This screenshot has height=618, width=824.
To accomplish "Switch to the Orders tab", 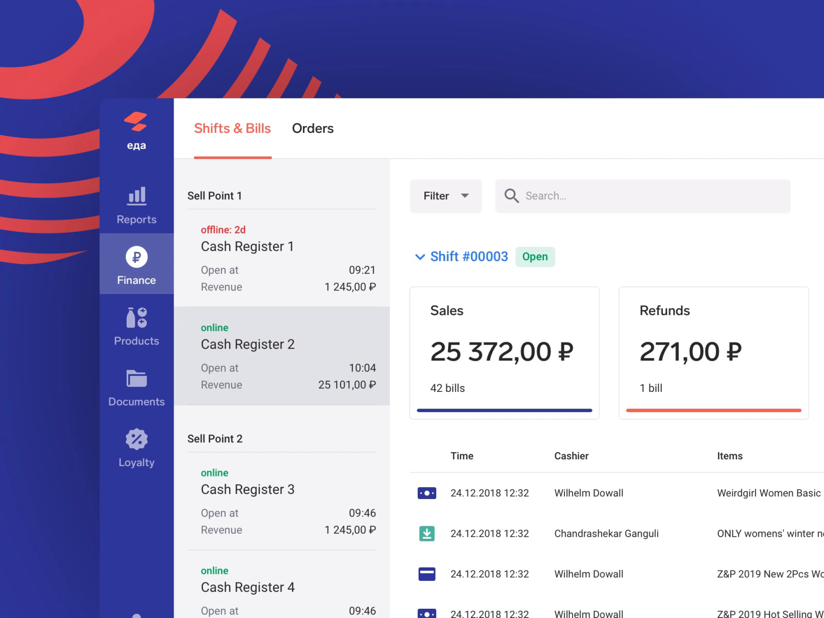I will tap(313, 128).
